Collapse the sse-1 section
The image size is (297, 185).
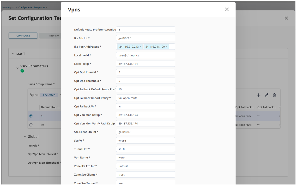[x=13, y=54]
